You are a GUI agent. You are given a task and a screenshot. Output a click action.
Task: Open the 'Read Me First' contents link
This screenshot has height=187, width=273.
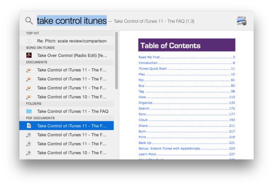[149, 57]
